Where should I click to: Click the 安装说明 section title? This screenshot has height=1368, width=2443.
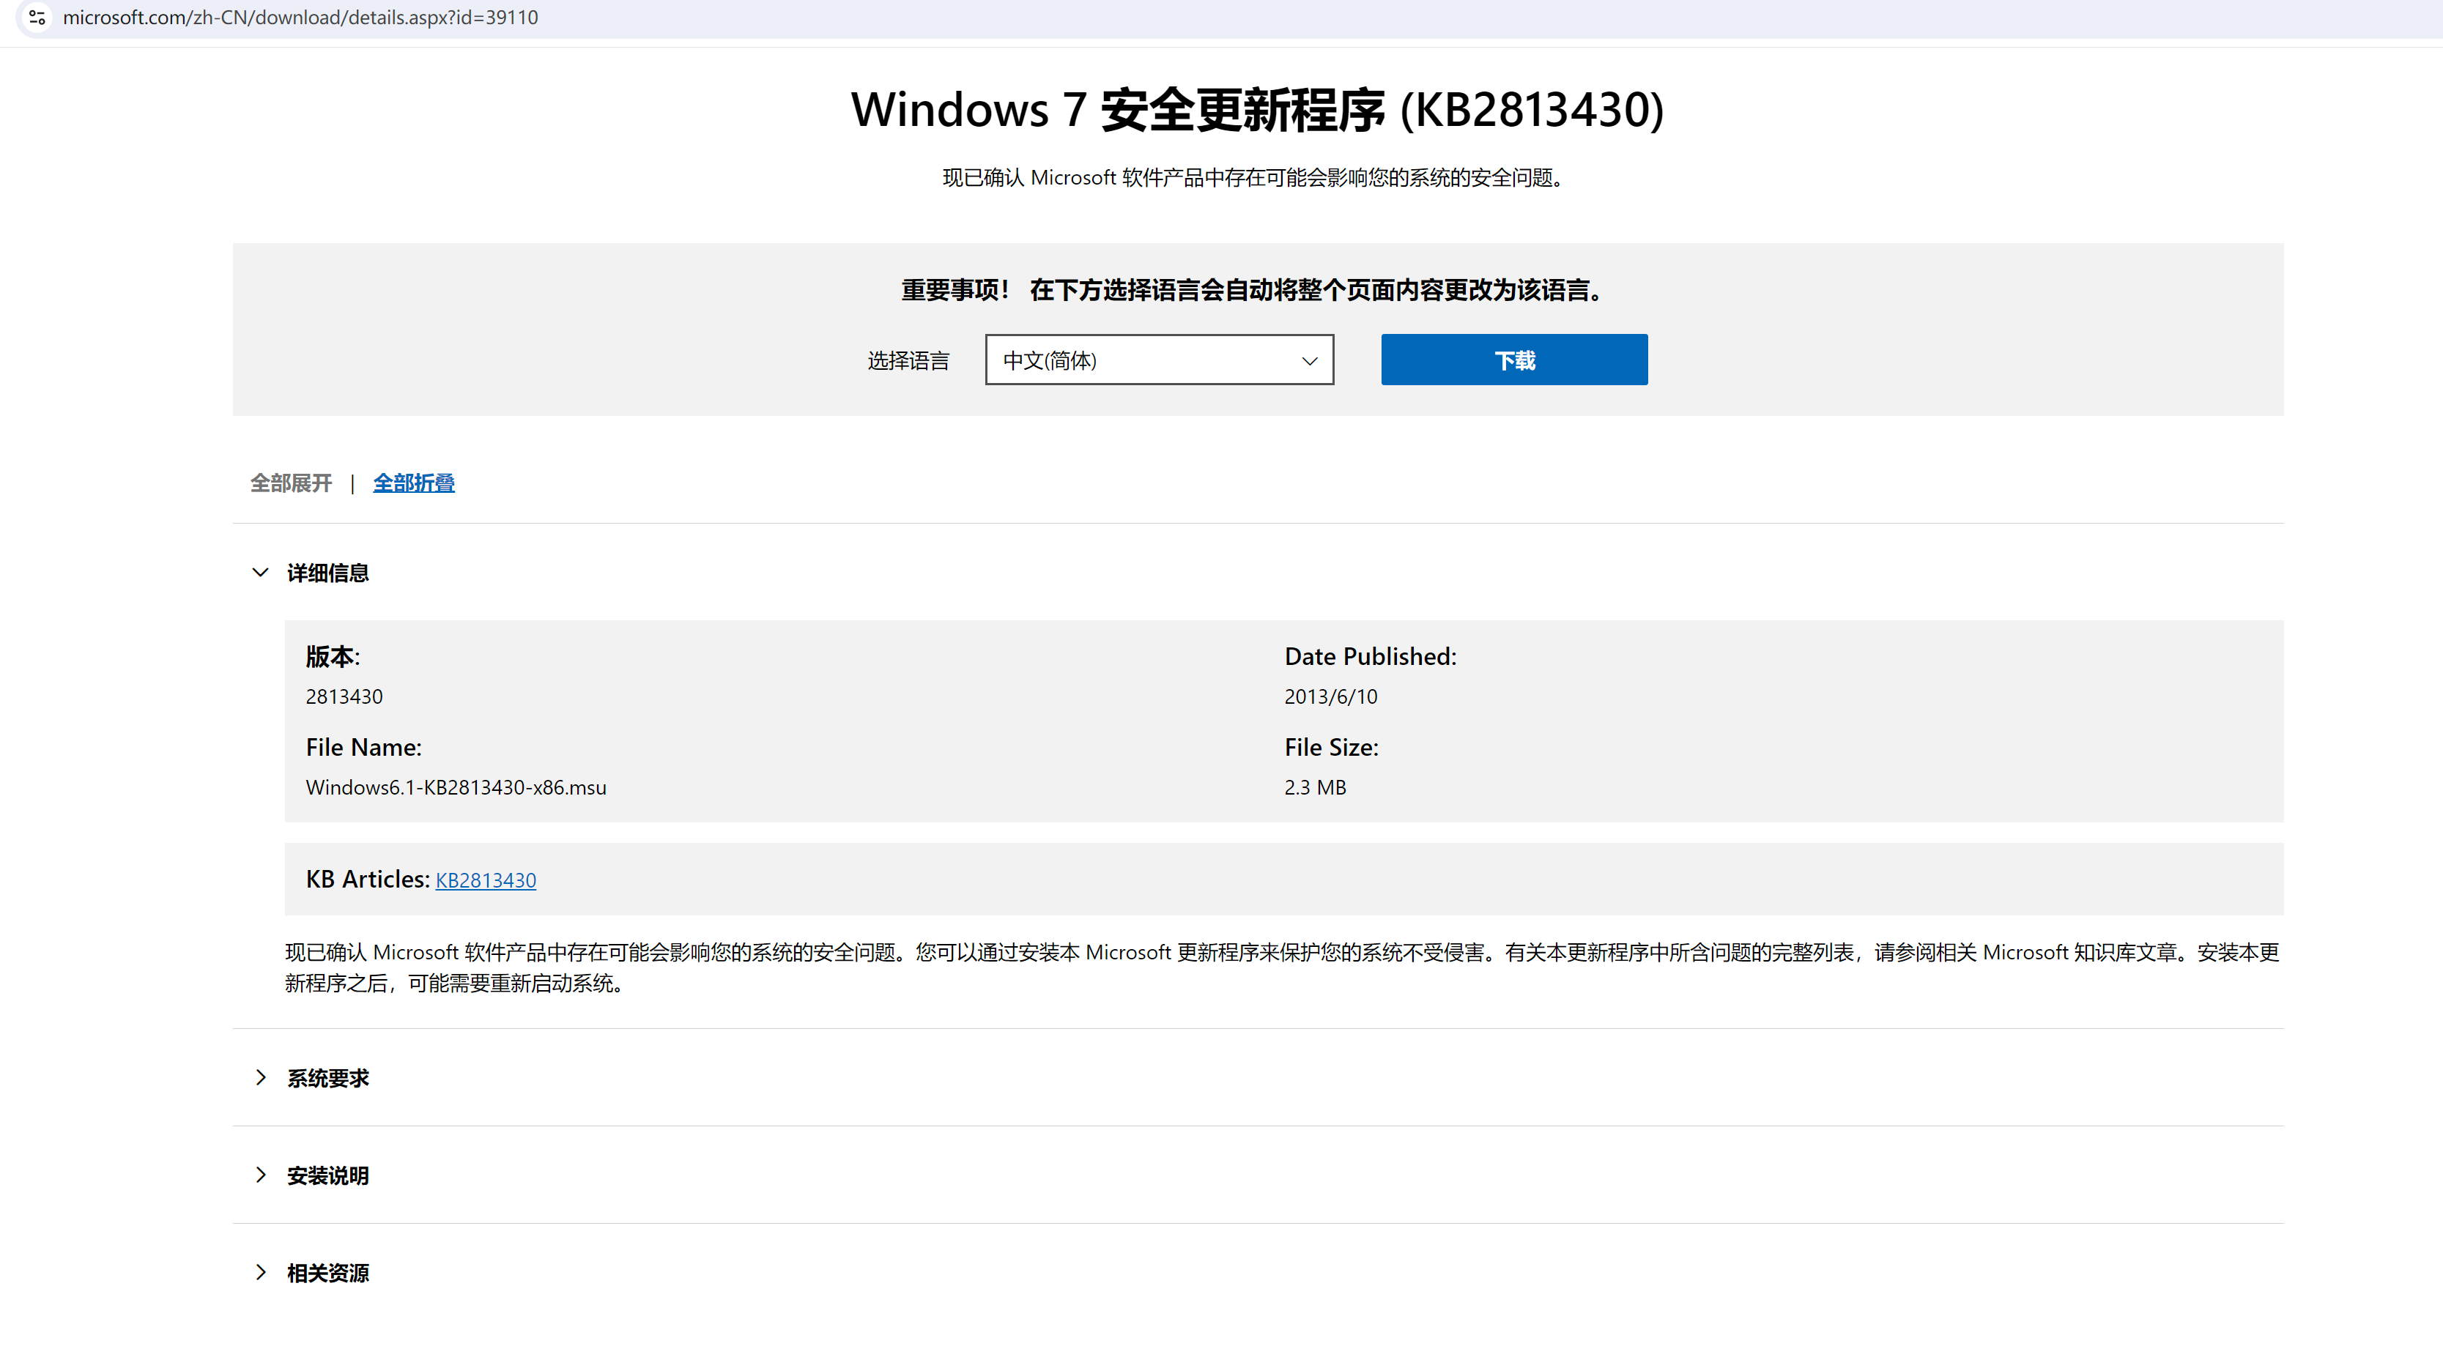tap(327, 1175)
